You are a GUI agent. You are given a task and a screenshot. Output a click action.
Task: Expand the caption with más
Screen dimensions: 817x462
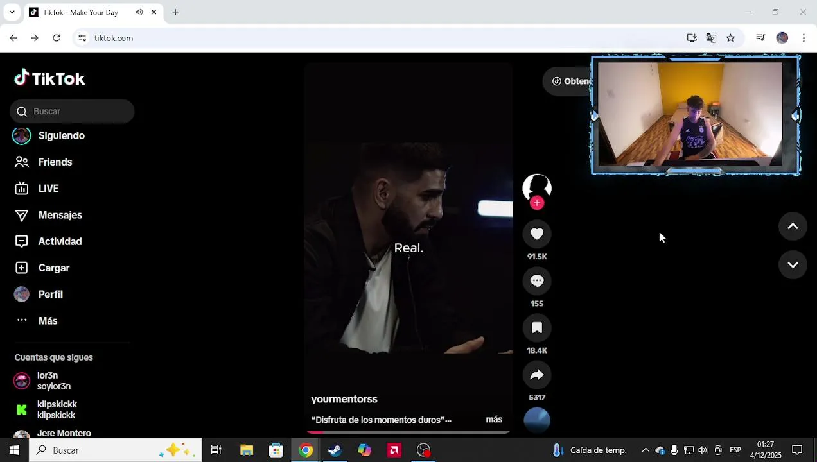point(494,420)
